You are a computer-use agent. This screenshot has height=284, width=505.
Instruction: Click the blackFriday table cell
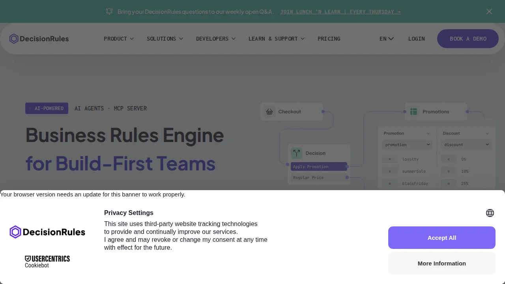tap(415, 183)
